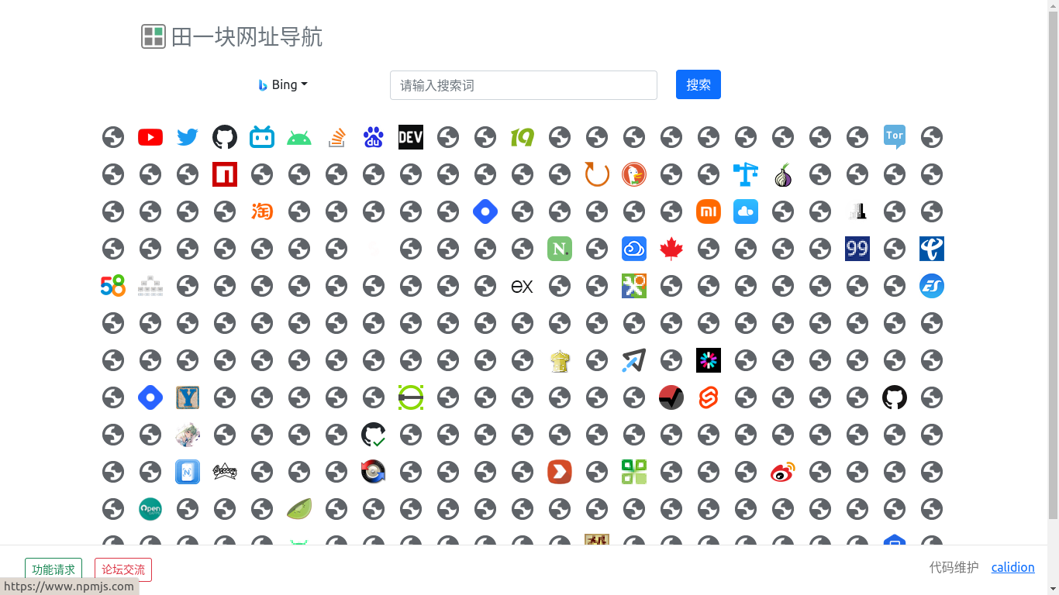Open the orange Xiaomi MI icon
Viewport: 1059px width, 595px height.
(x=709, y=212)
